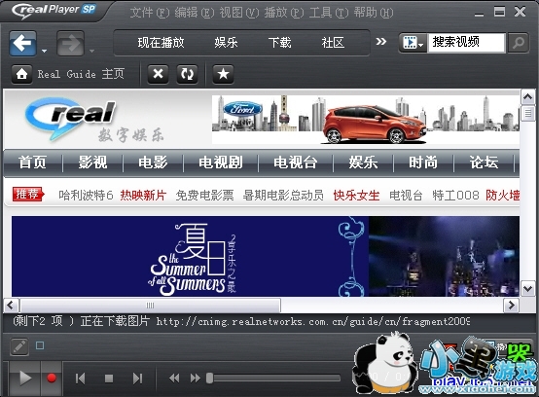Open 电视剧 in site navigation

coord(221,162)
